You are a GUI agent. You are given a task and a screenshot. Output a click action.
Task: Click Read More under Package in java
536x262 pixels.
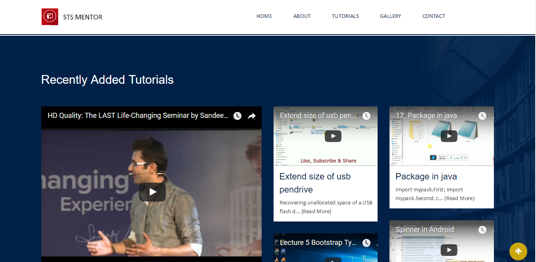[x=459, y=198]
